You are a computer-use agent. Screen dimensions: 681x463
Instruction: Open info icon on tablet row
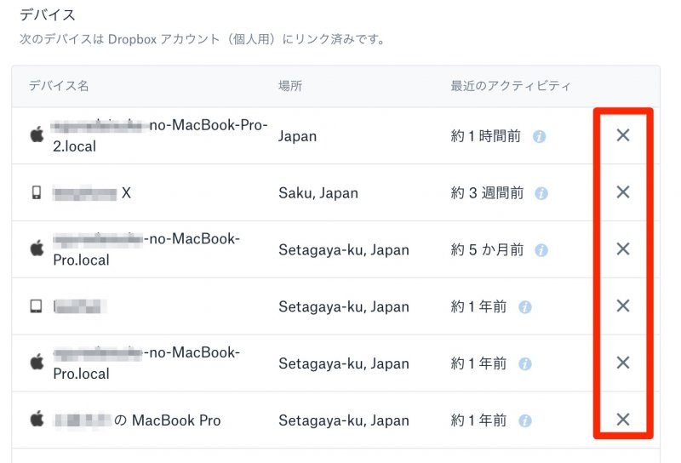[525, 307]
